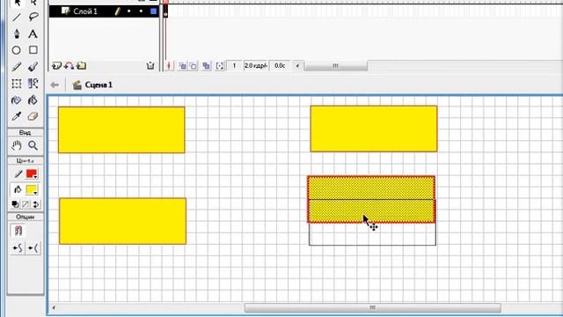Click the selected hatched yellow fill
The width and height of the screenshot is (563, 317).
coord(371,200)
